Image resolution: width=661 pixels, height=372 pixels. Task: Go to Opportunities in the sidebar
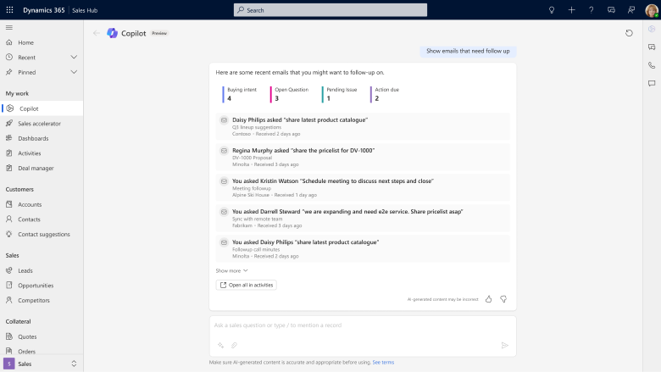[36, 286]
